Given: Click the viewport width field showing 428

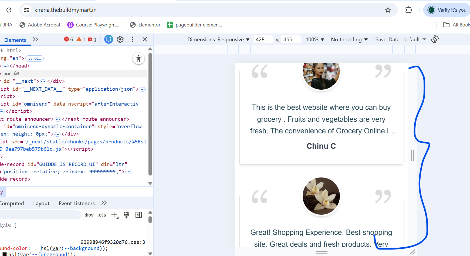Looking at the screenshot, I should pos(263,39).
